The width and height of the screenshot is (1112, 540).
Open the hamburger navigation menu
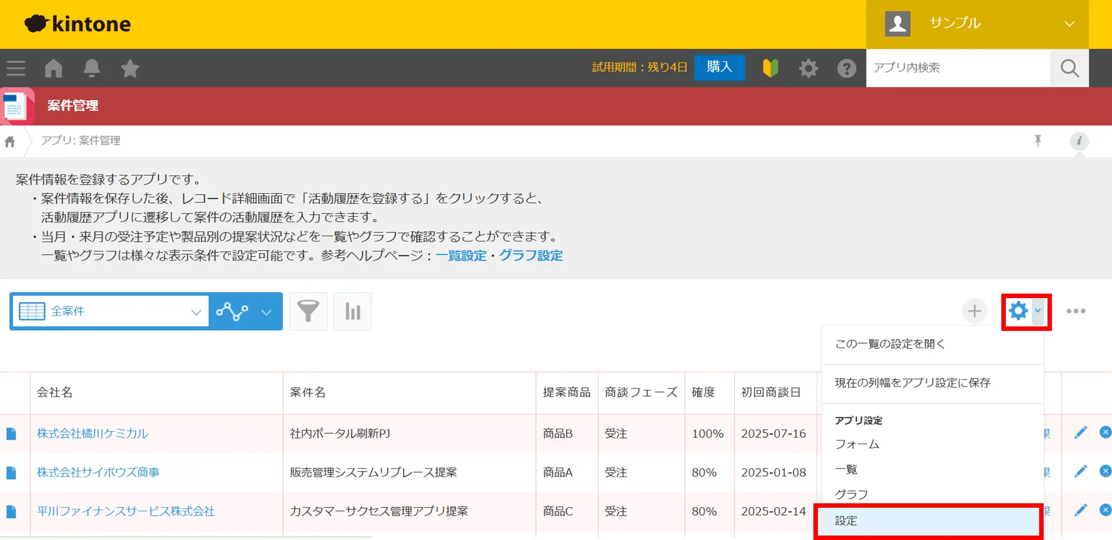tap(16, 68)
